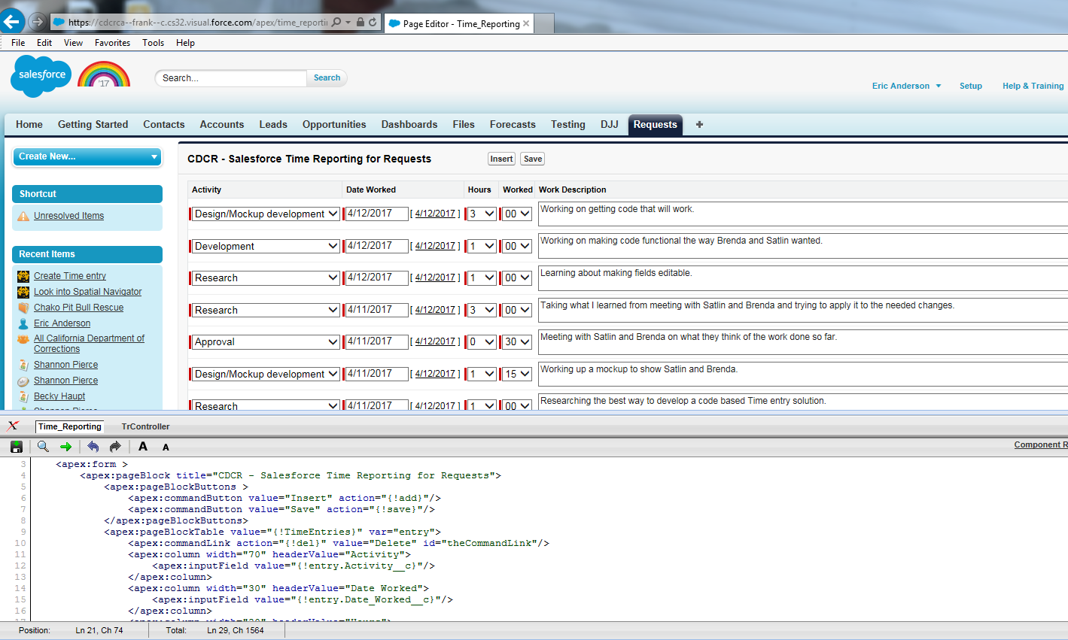Click the green go-to-line arrow icon
Image resolution: width=1068 pixels, height=640 pixels.
[x=65, y=447]
